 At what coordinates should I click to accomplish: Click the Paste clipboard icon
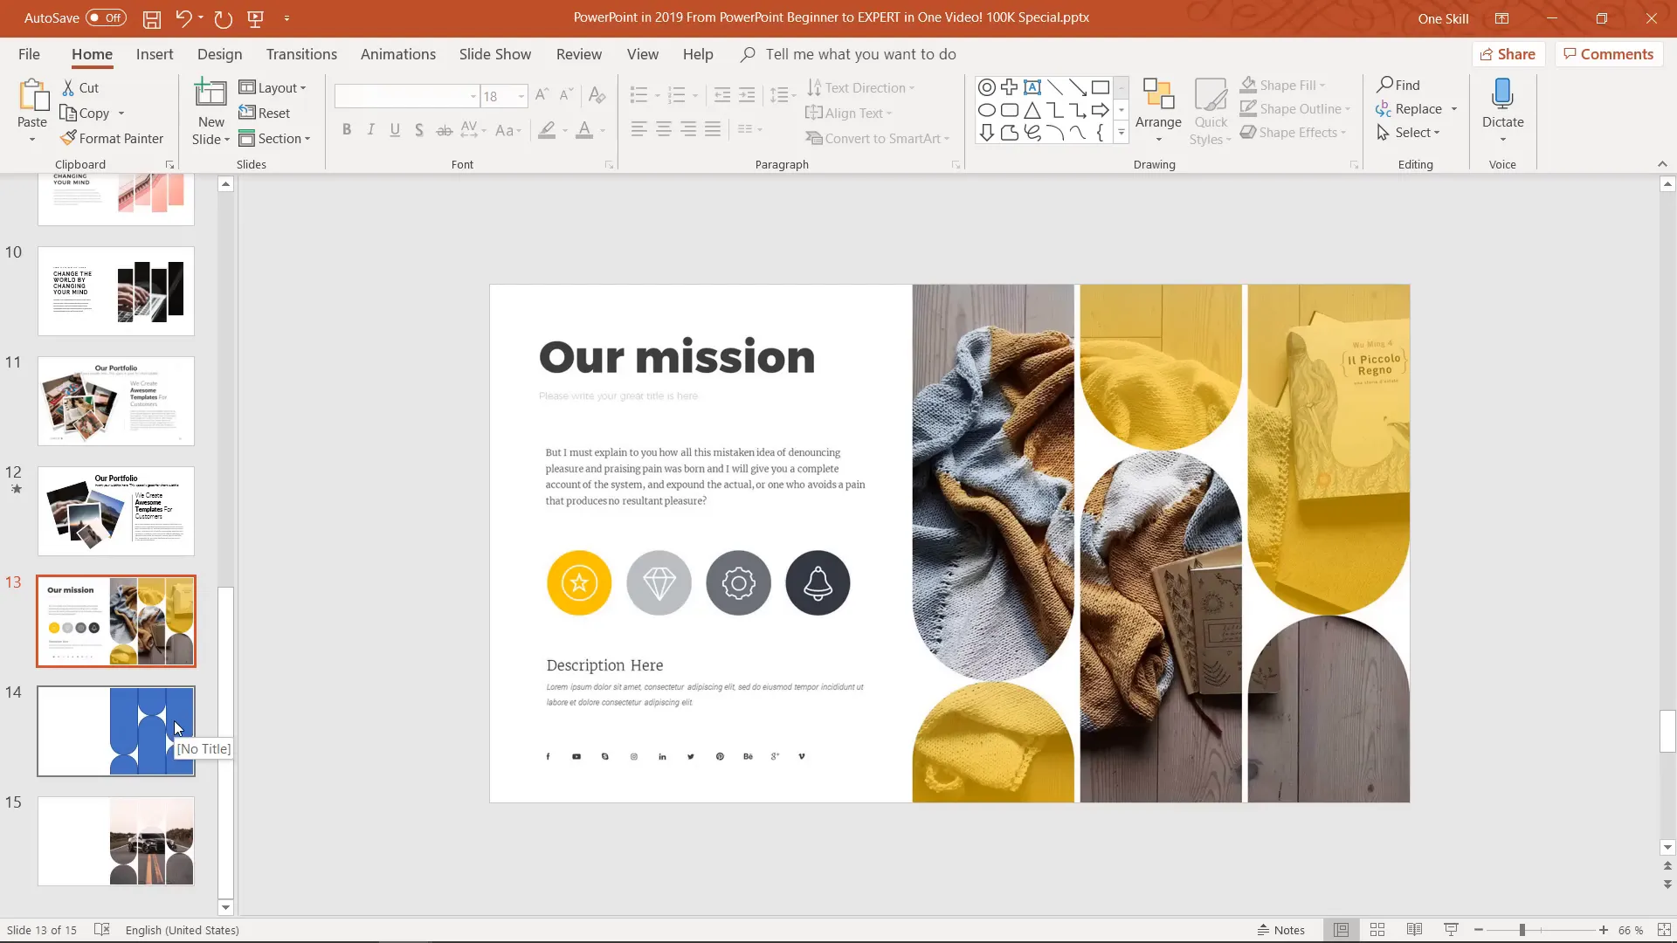click(x=32, y=96)
